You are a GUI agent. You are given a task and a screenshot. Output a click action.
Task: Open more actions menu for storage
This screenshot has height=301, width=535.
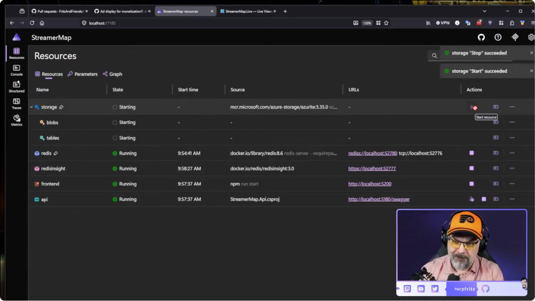click(x=512, y=107)
